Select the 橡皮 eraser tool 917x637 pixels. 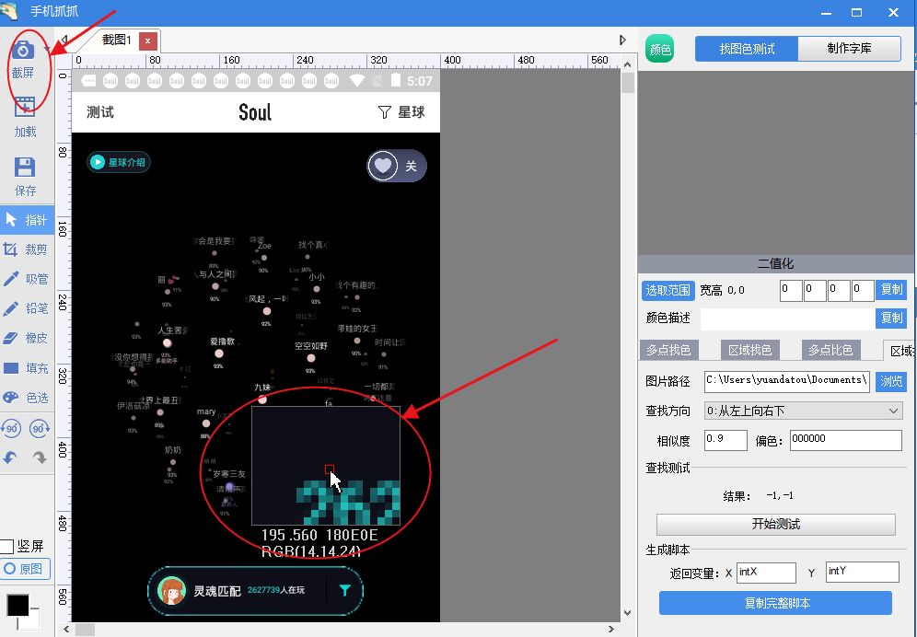27,338
